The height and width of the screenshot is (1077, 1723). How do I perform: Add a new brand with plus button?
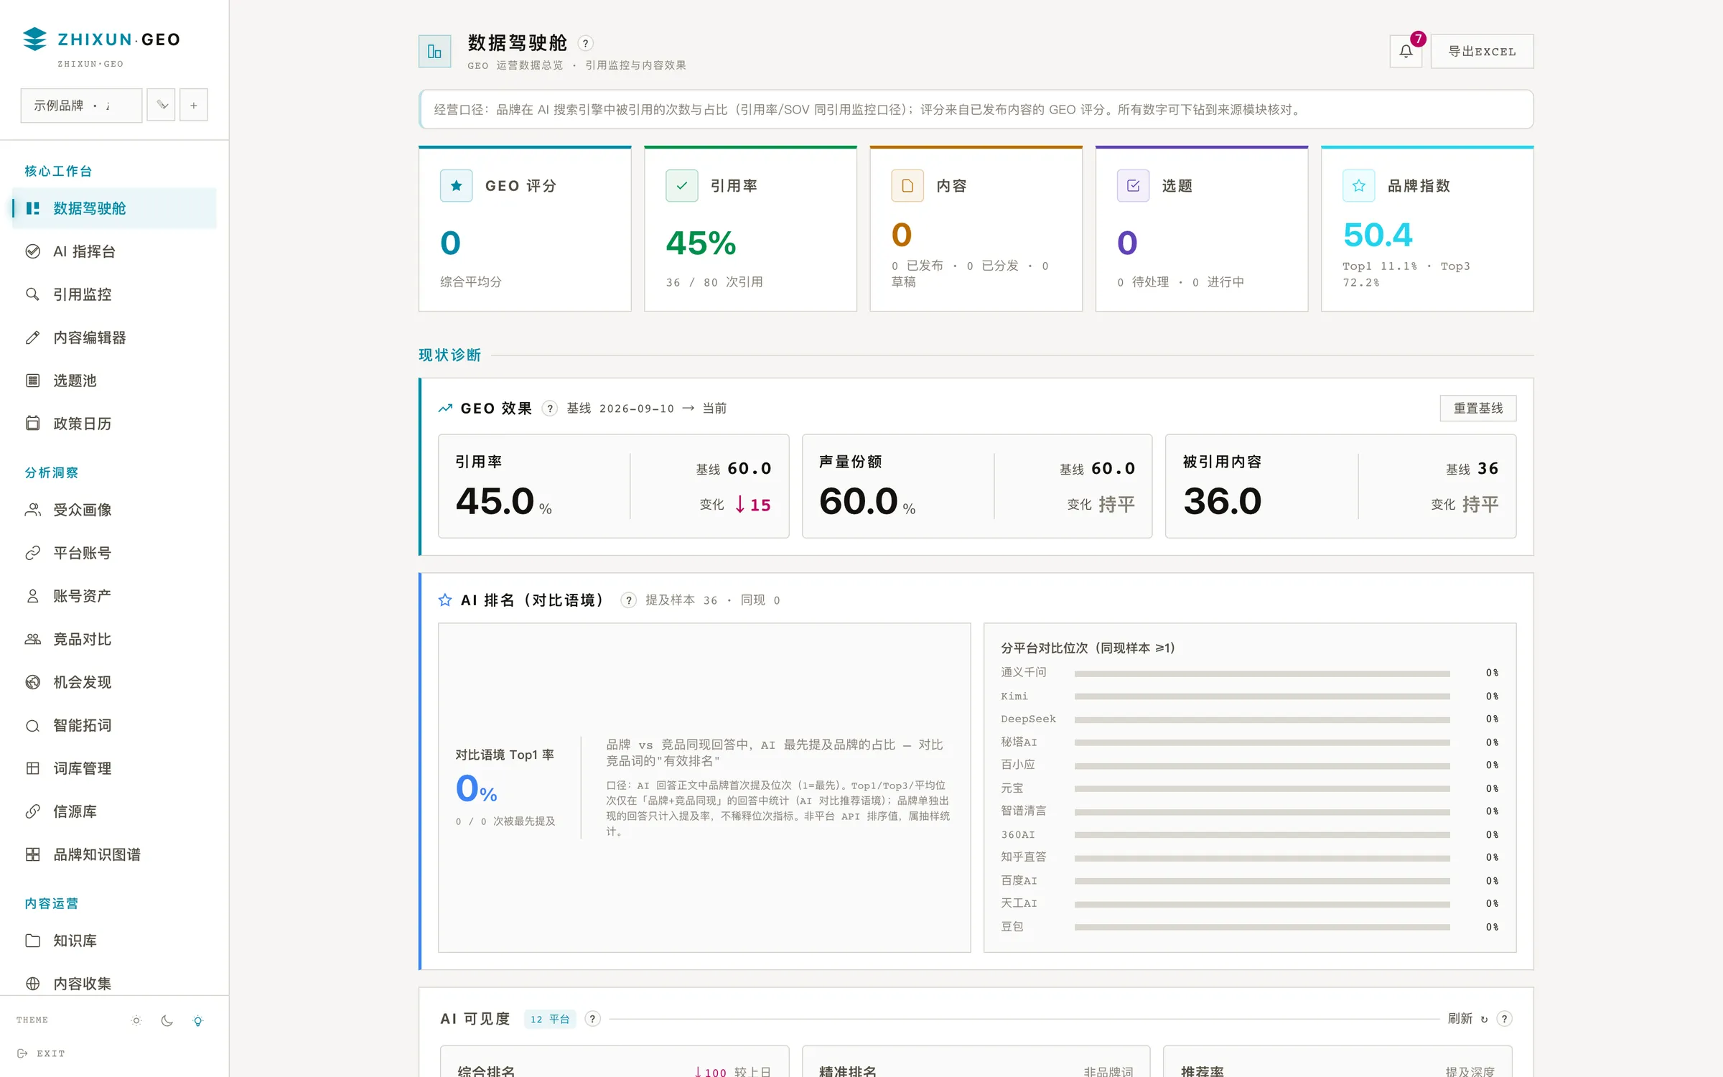coord(194,106)
